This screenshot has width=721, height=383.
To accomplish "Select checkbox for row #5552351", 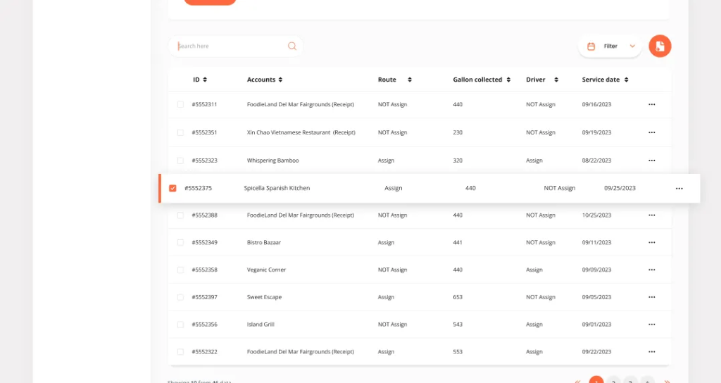I will 180,132.
